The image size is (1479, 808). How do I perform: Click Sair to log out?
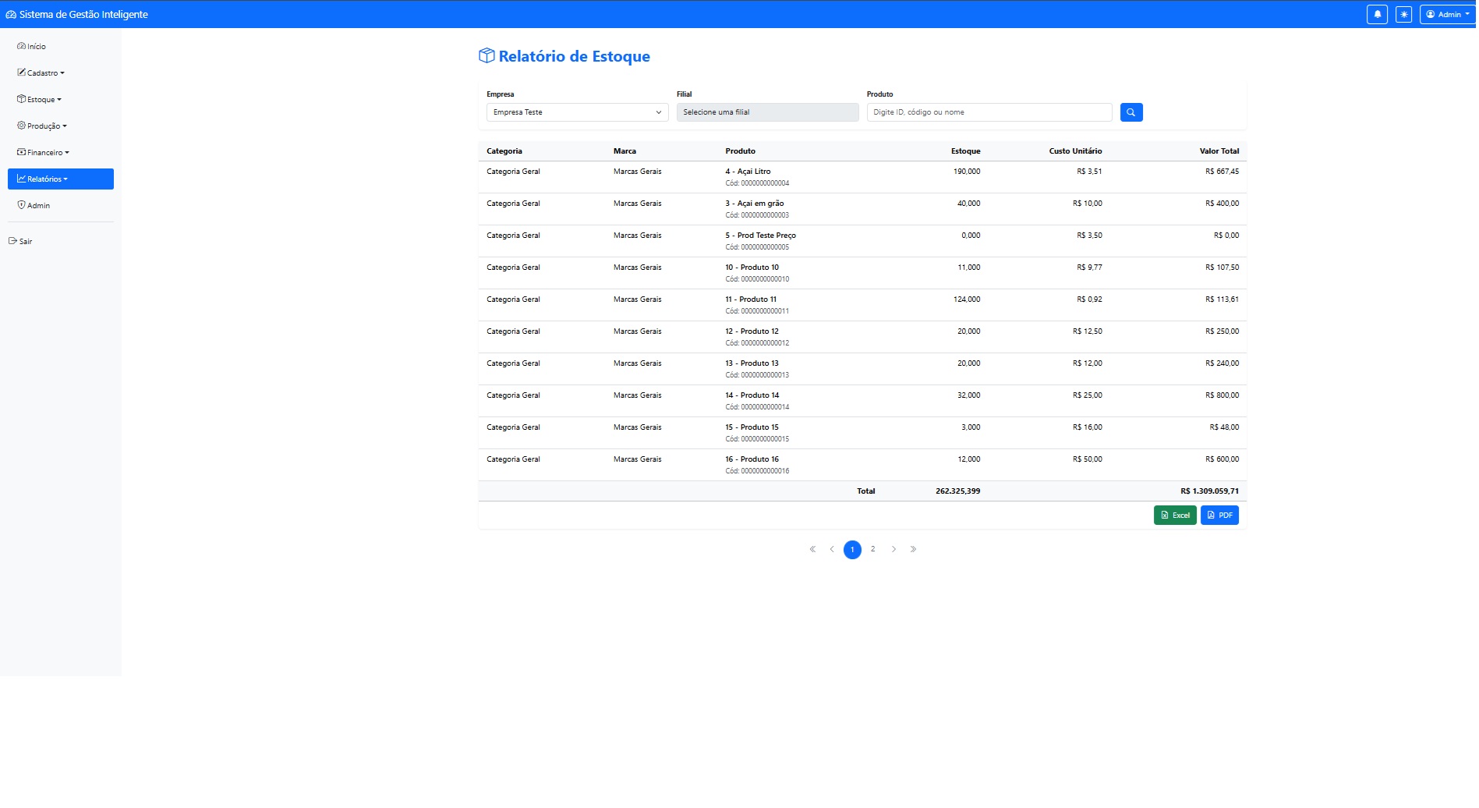pyautogui.click(x=21, y=242)
